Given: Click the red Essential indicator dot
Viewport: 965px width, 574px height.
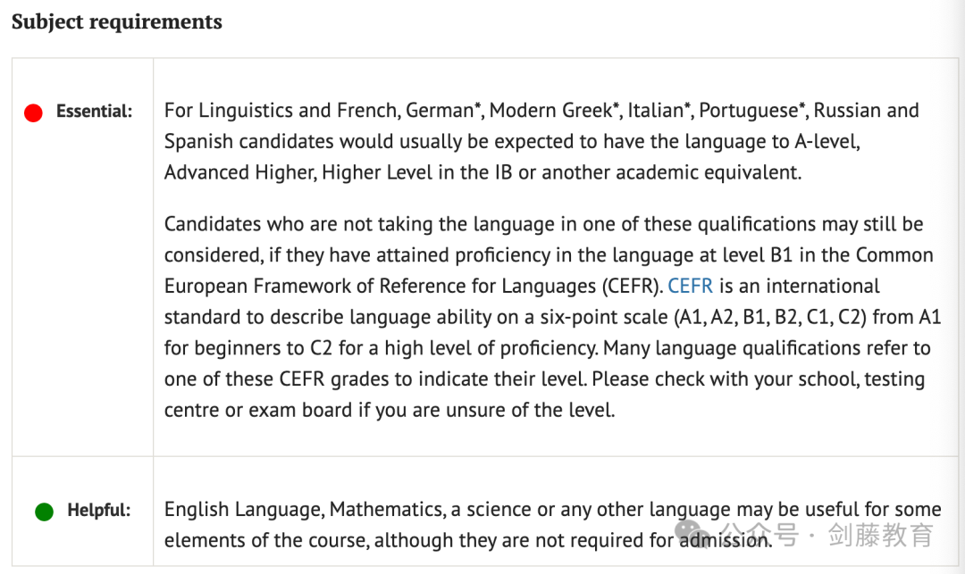Looking at the screenshot, I should pos(33,112).
